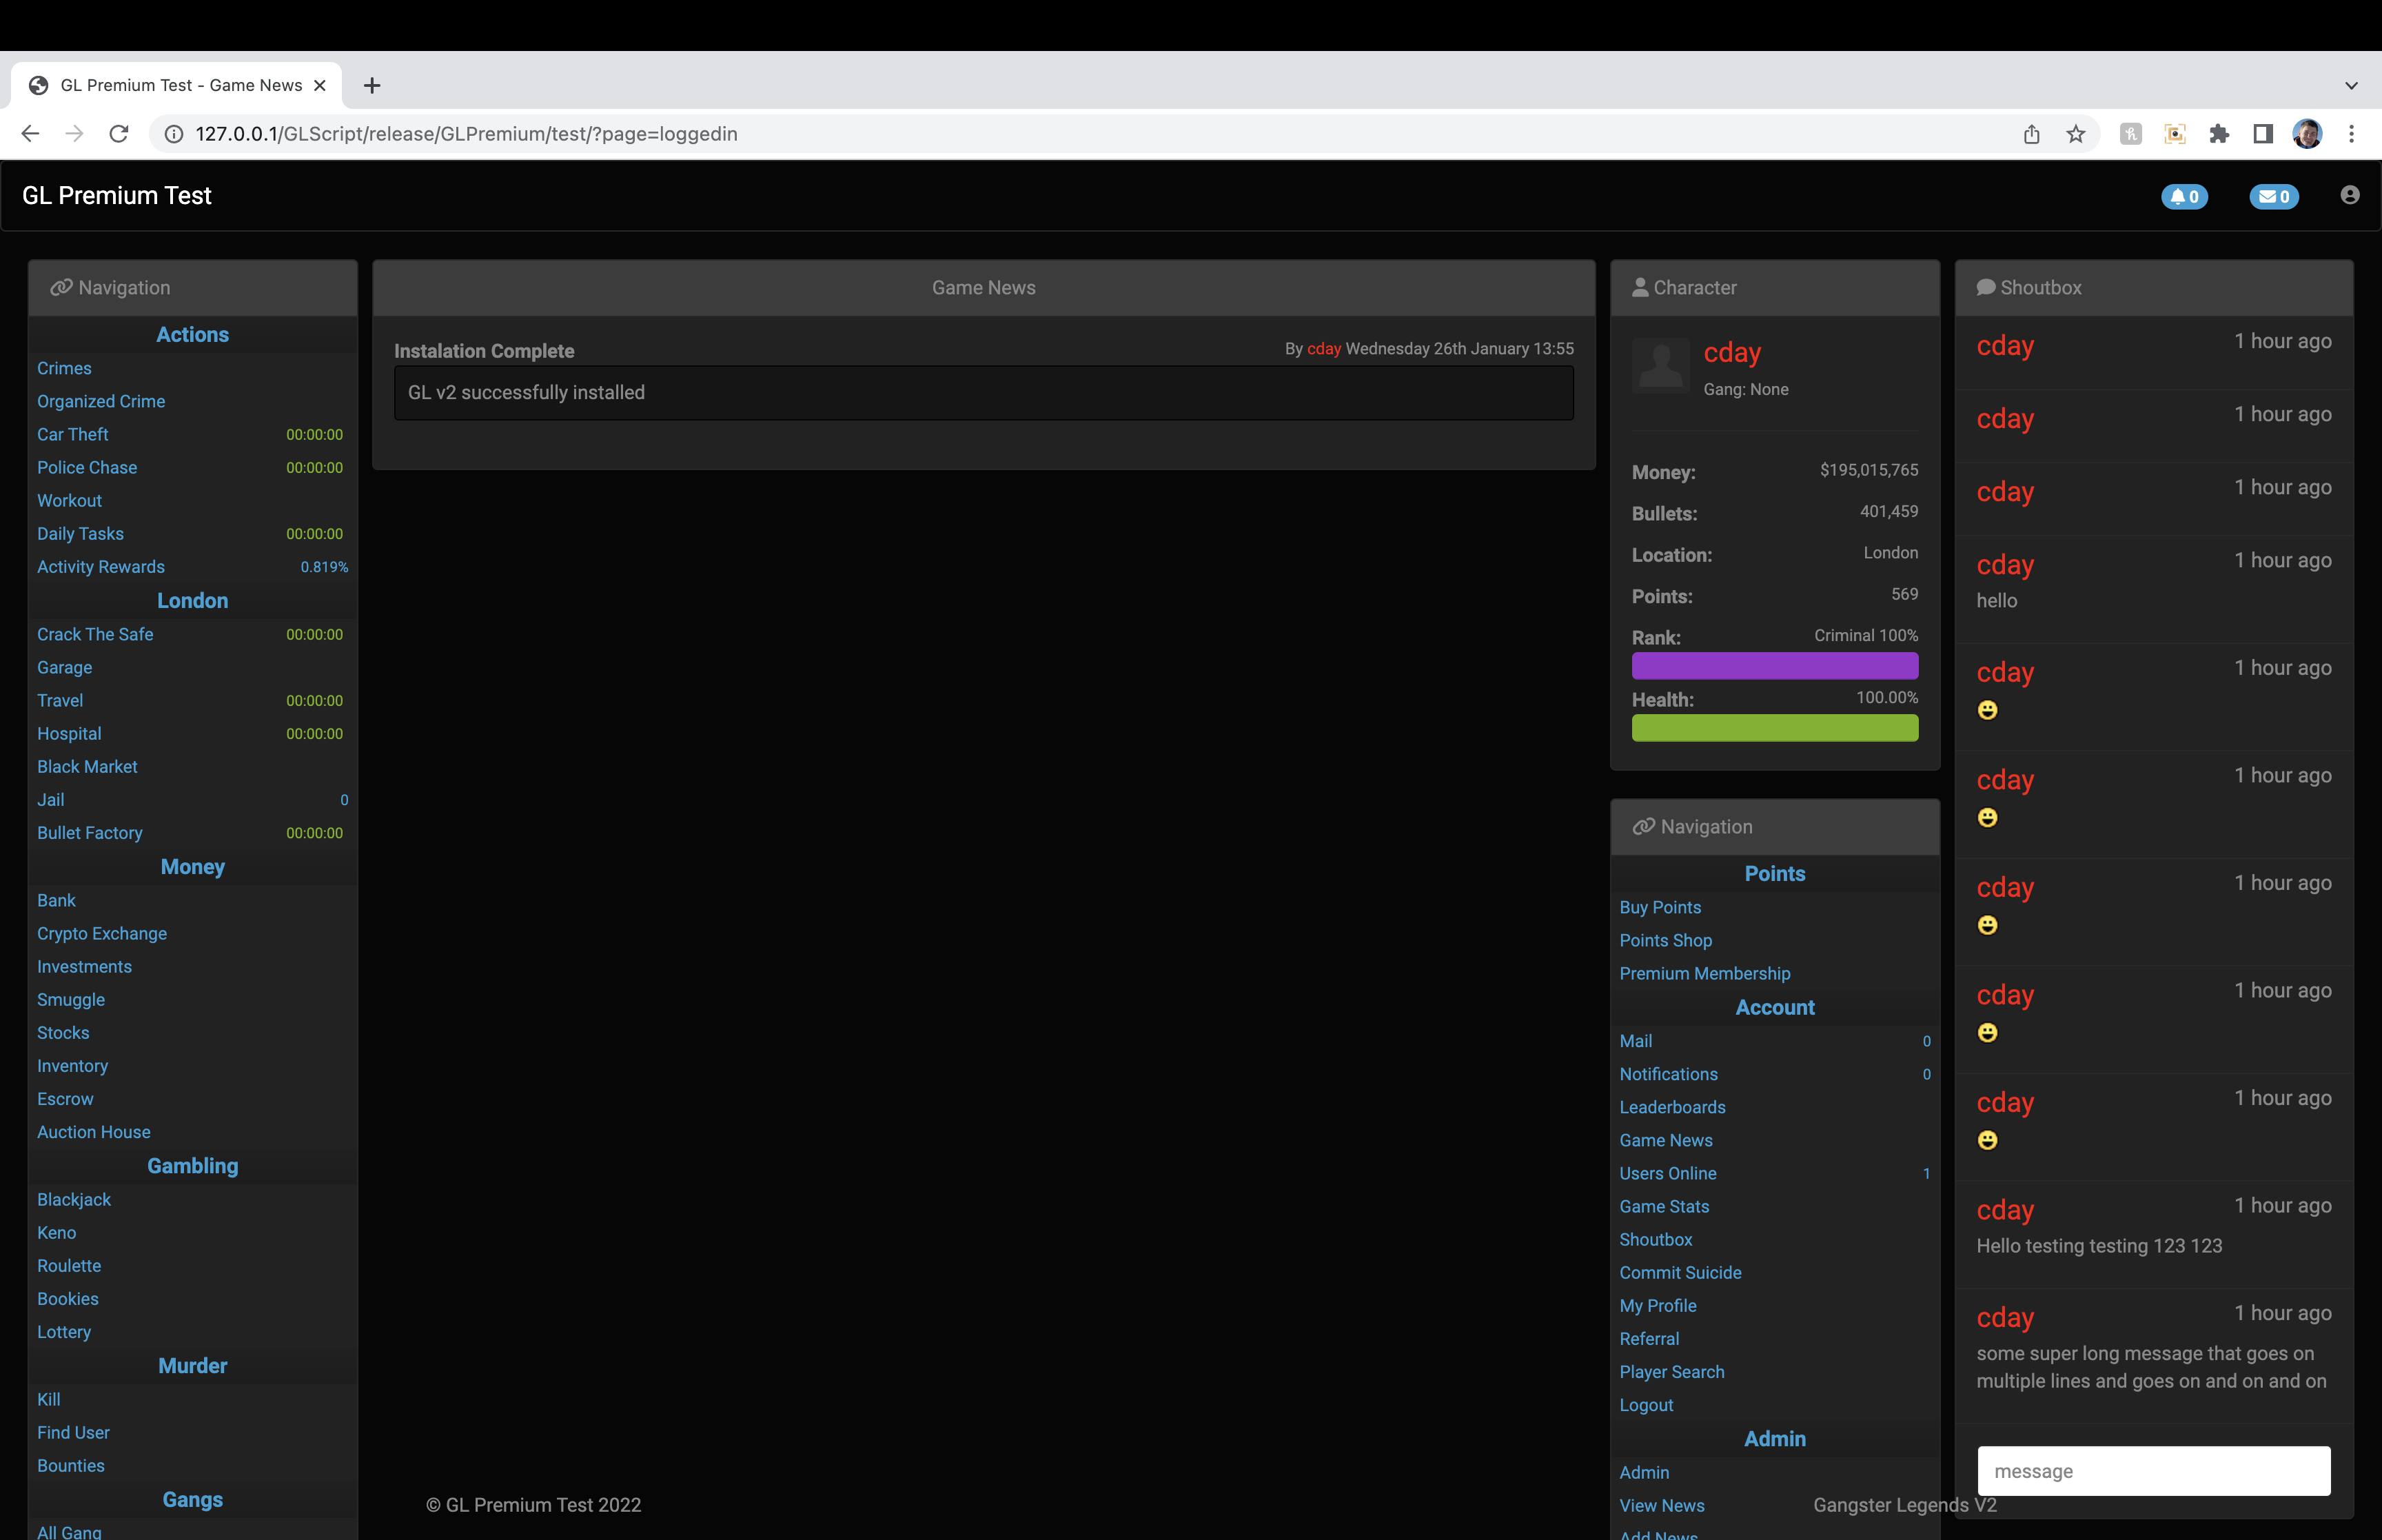Bookmark this page with star icon

tap(2075, 134)
